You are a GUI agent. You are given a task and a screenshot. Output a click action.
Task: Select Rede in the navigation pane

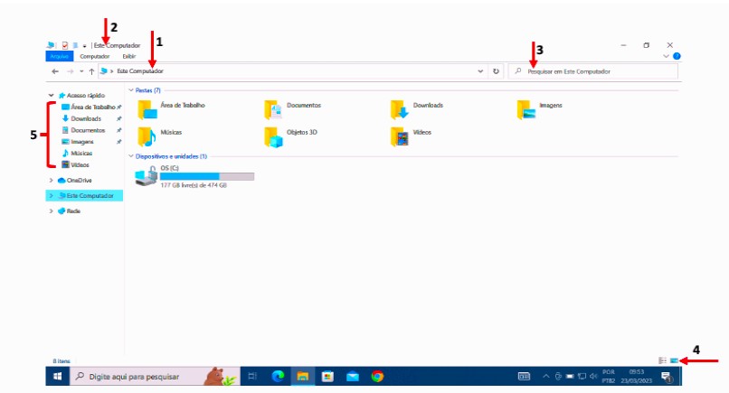pyautogui.click(x=73, y=211)
